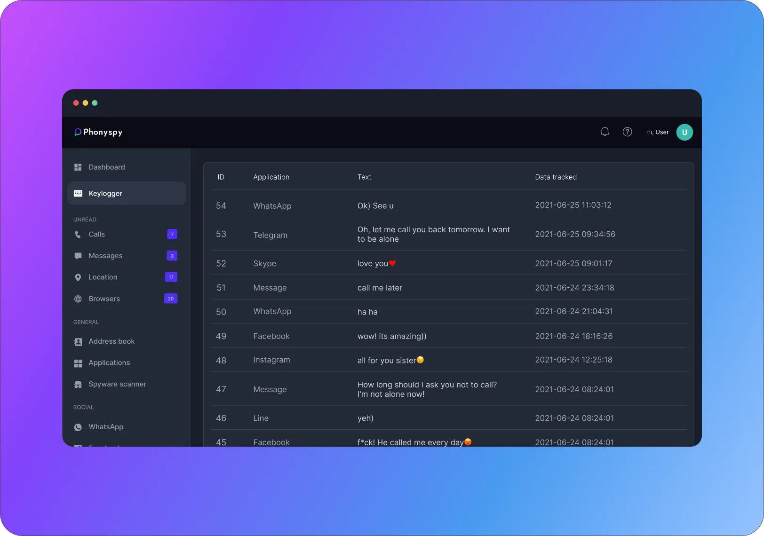Select the Telegram row with ID 53

pos(270,235)
